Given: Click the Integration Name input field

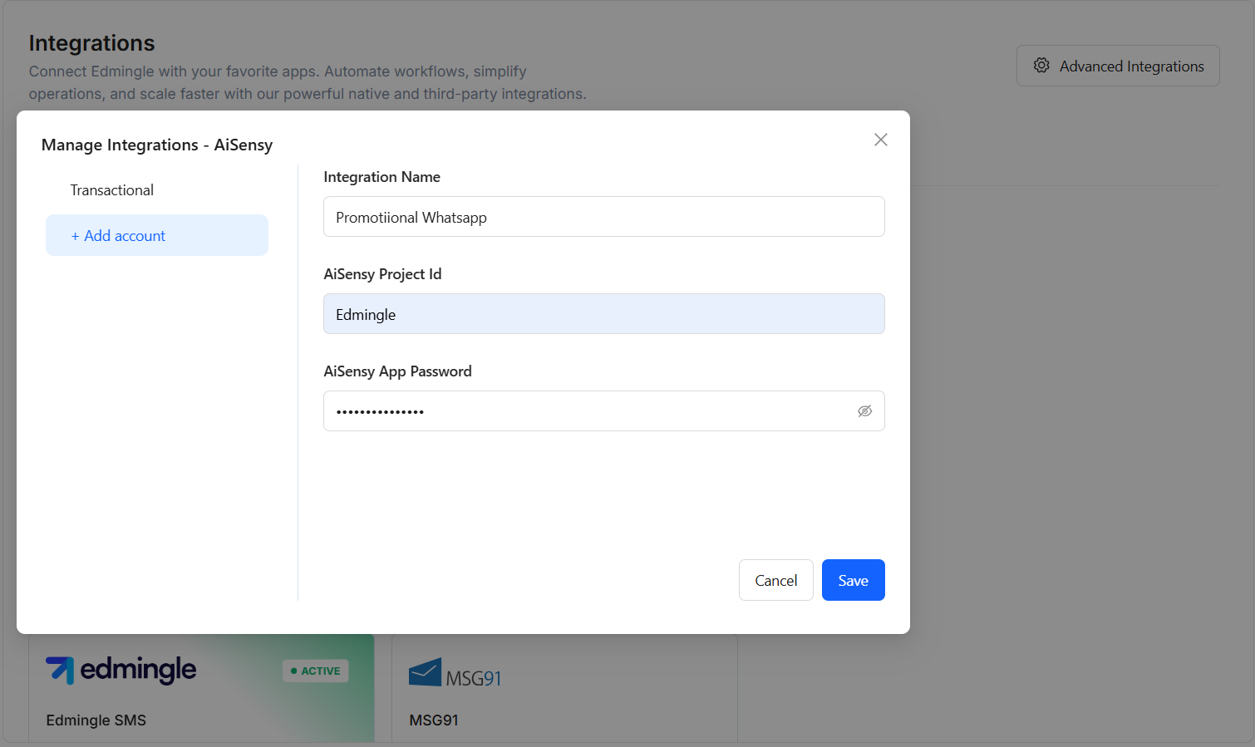Looking at the screenshot, I should (x=604, y=217).
